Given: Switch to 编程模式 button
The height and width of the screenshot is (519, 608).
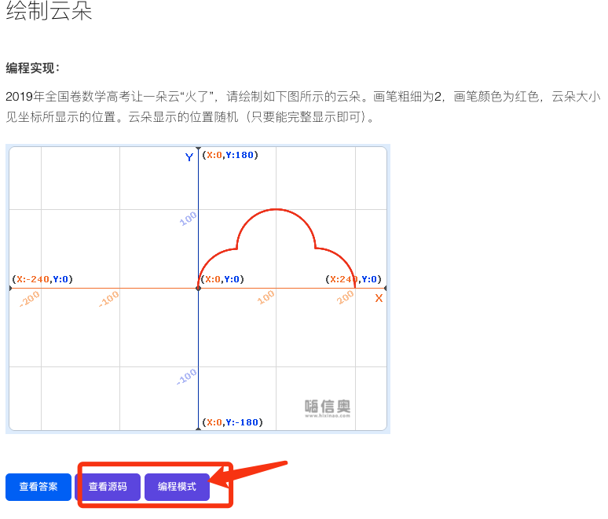Looking at the screenshot, I should point(177,487).
